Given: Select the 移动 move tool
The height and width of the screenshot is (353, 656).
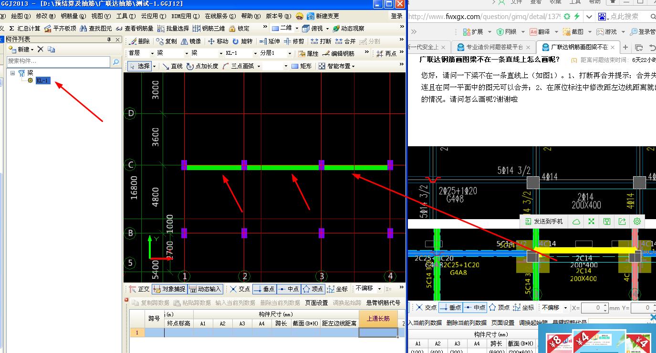Looking at the screenshot, I should pyautogui.click(x=218, y=41).
